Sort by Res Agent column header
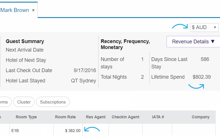This screenshot has height=136, width=220. coord(96,117)
